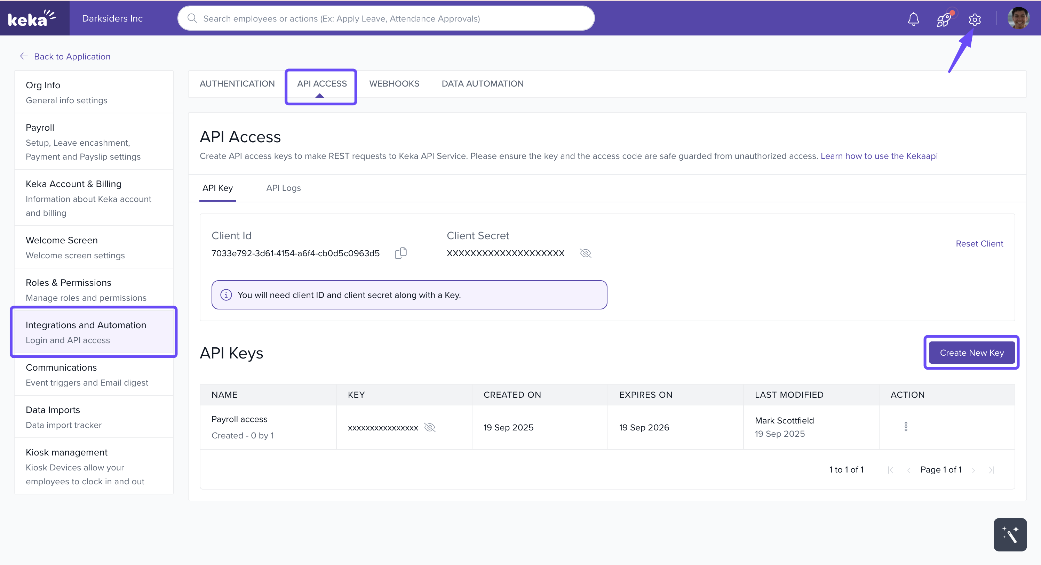Copy the Client Id value
The width and height of the screenshot is (1041, 565).
(400, 253)
